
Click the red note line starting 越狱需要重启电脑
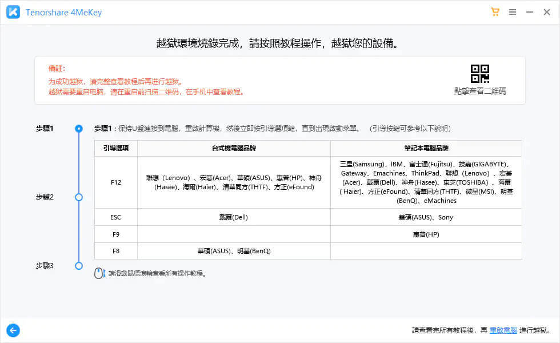(147, 92)
